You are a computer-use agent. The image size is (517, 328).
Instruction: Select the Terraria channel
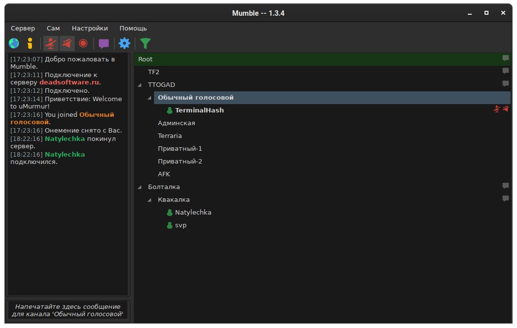170,136
